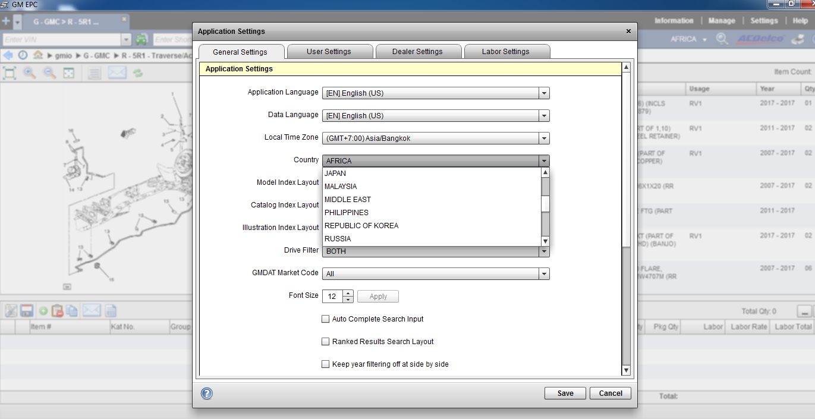Viewport: 815px width, 419px height.
Task: Enable Ranked Results Search Layout checkbox
Action: (x=325, y=342)
